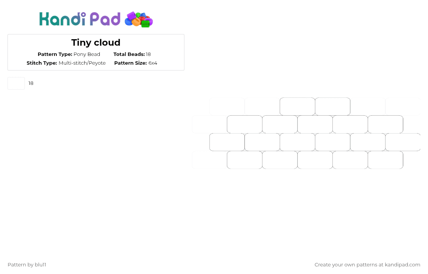Click the 'Tiny cloud' pattern title
428x274 pixels.
click(96, 43)
